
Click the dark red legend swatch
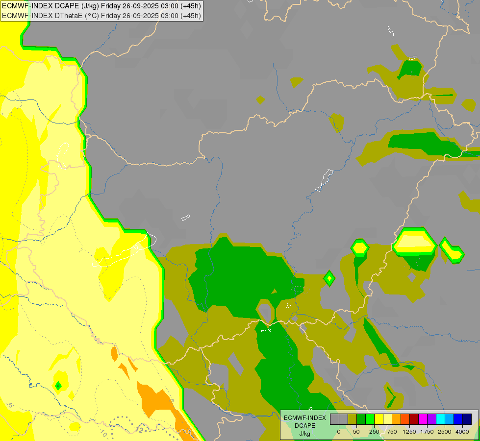pos(414,419)
